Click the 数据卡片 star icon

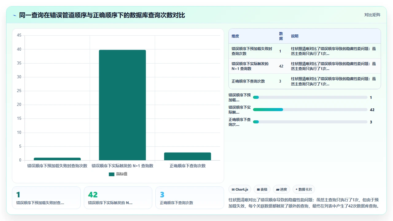(x=296, y=189)
